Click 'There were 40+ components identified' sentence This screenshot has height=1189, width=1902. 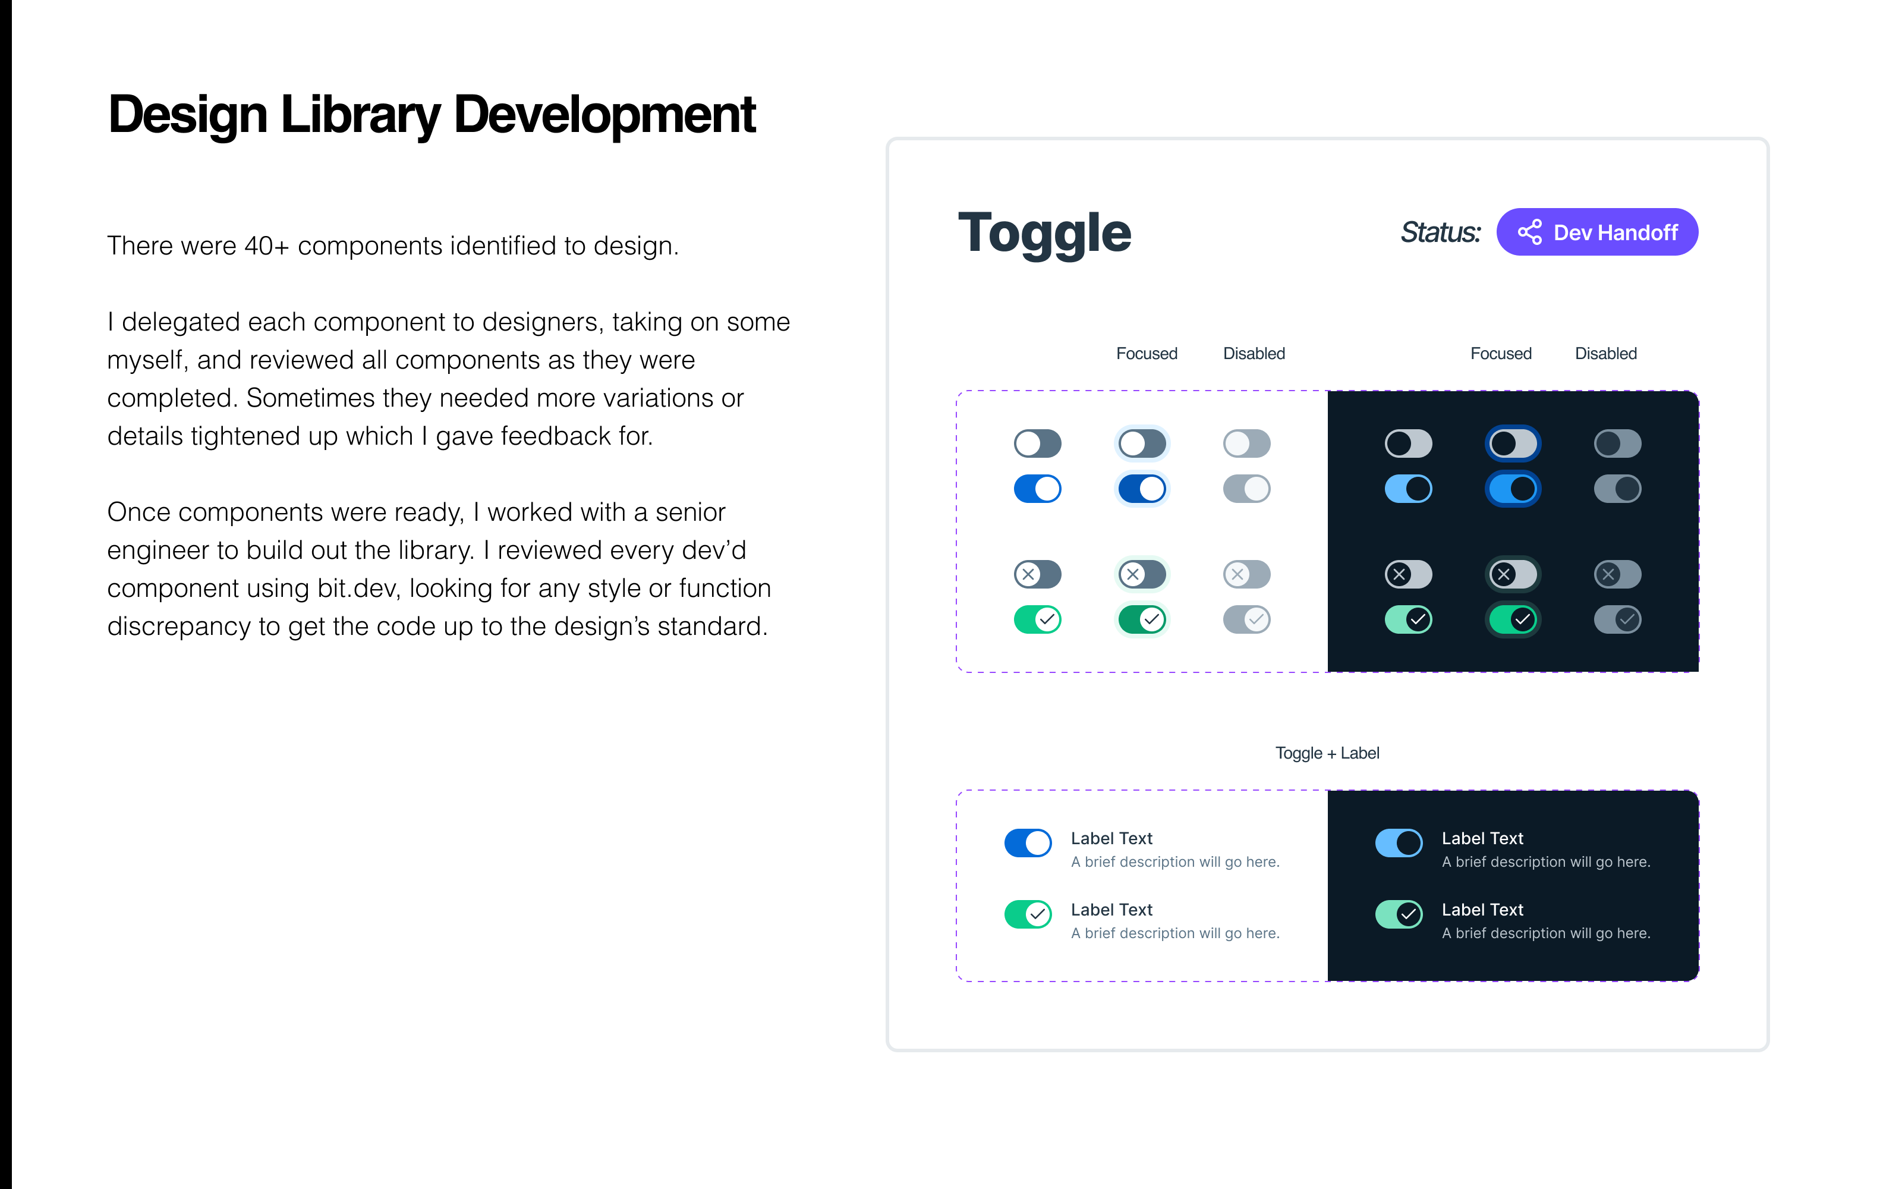pyautogui.click(x=392, y=246)
